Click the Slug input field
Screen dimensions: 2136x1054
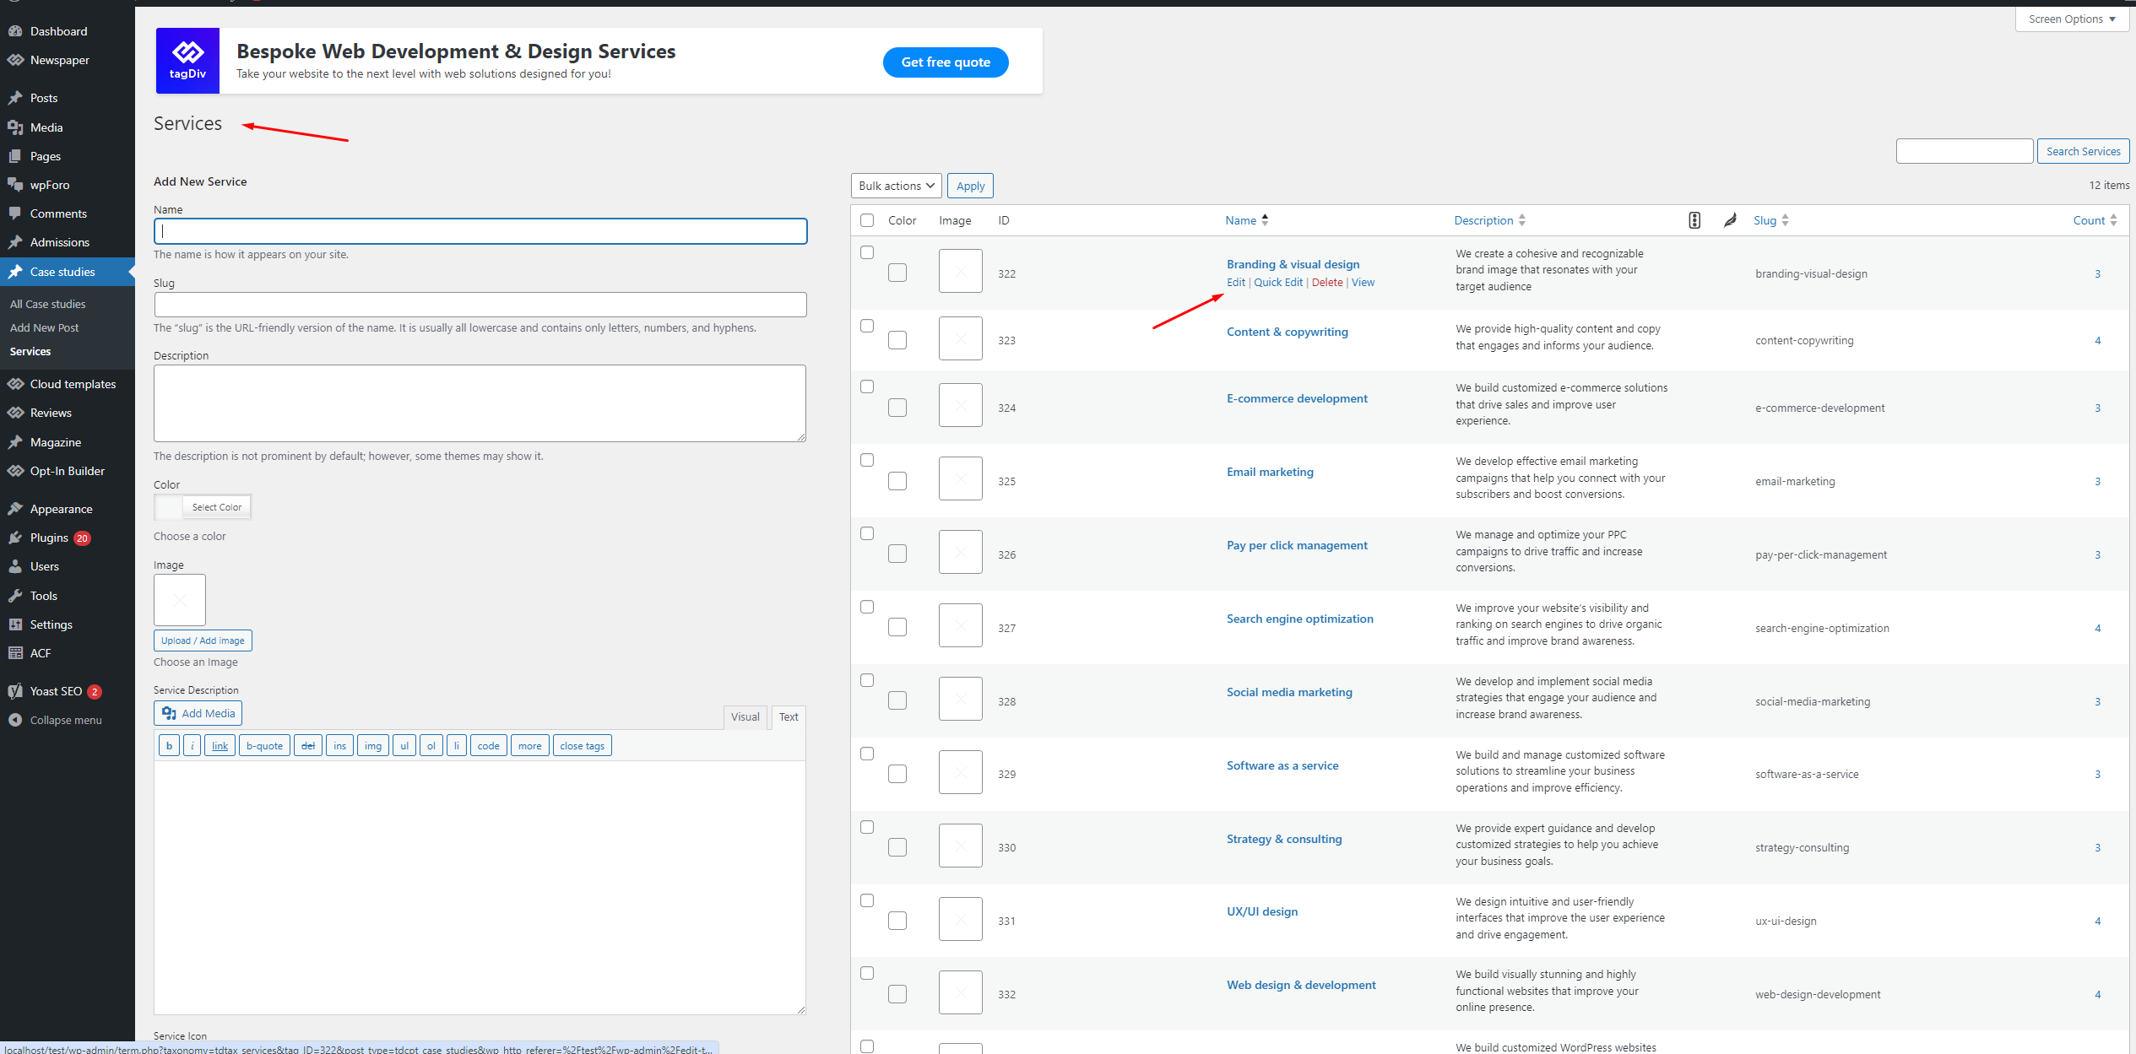(480, 305)
